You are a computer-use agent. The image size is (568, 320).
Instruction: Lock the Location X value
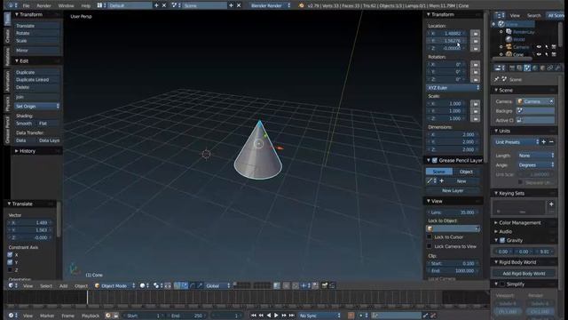[475, 34]
